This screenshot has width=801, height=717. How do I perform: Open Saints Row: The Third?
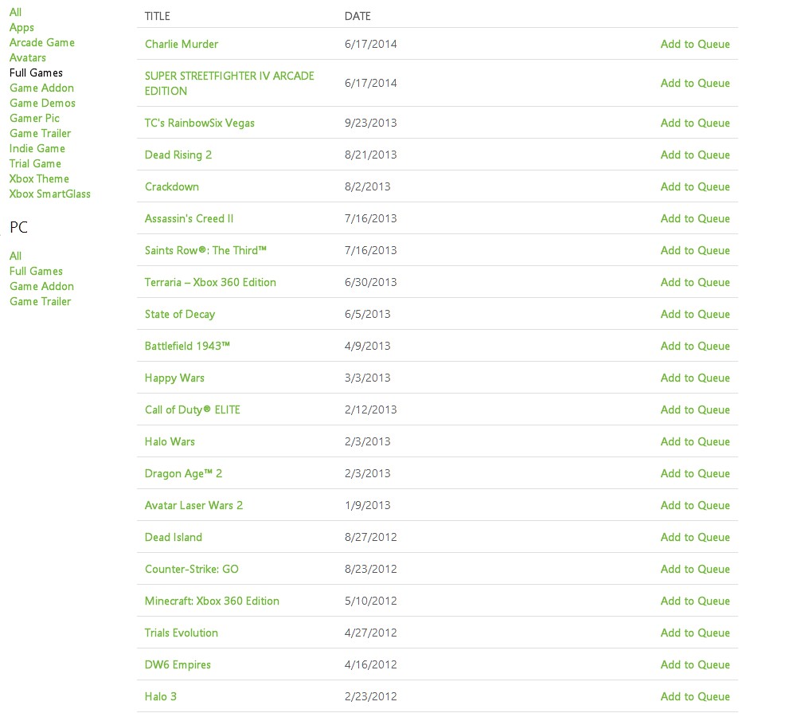[x=205, y=250]
